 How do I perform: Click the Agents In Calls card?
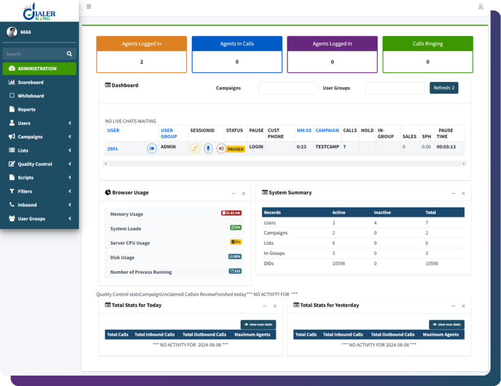(x=237, y=54)
